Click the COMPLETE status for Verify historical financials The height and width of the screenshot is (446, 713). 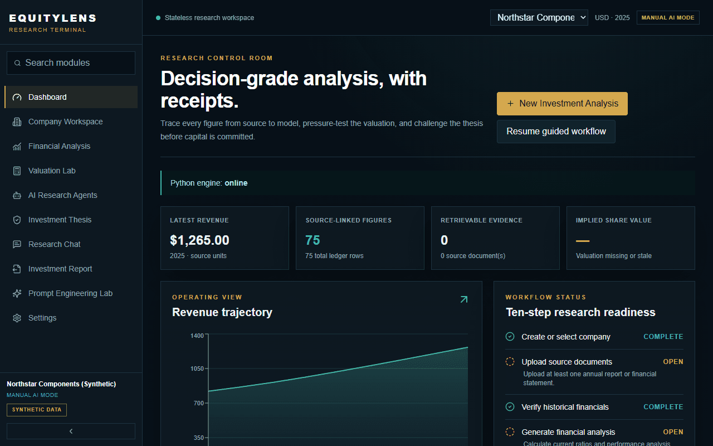[x=663, y=407]
